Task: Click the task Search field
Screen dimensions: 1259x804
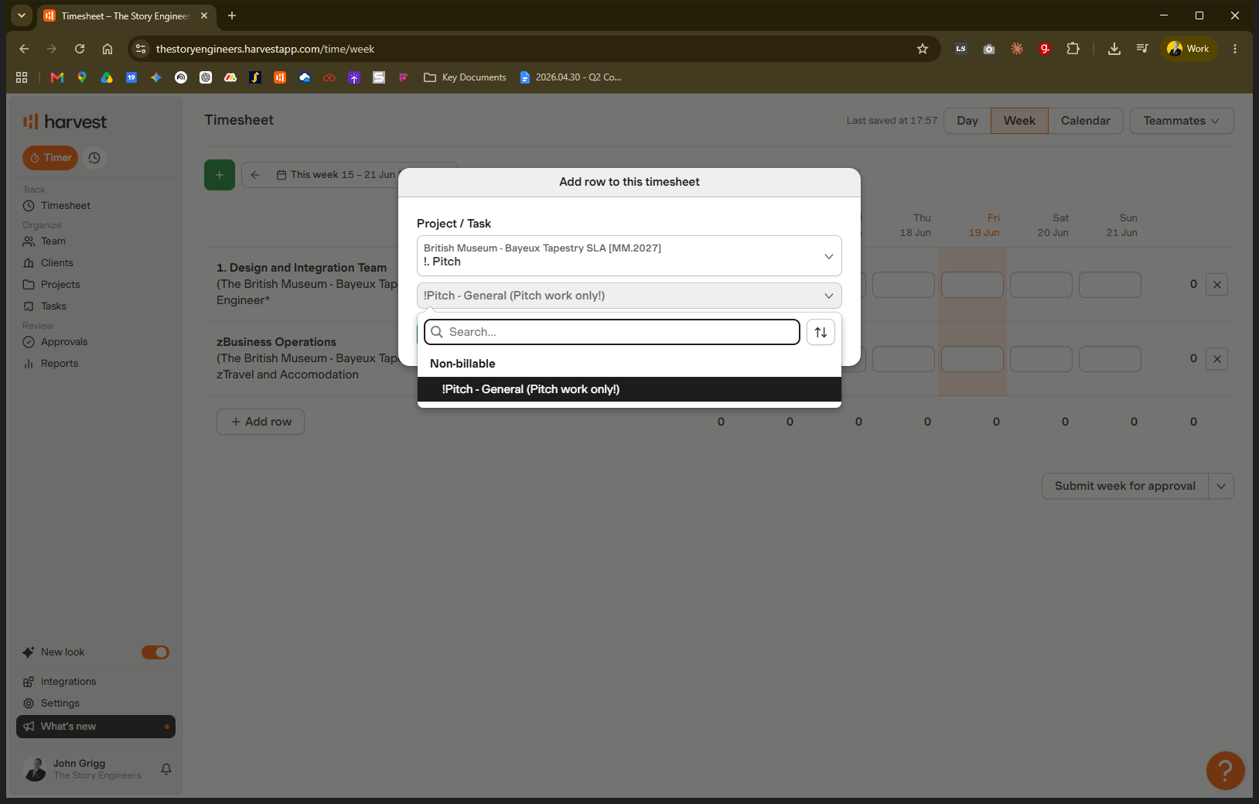Action: point(612,332)
